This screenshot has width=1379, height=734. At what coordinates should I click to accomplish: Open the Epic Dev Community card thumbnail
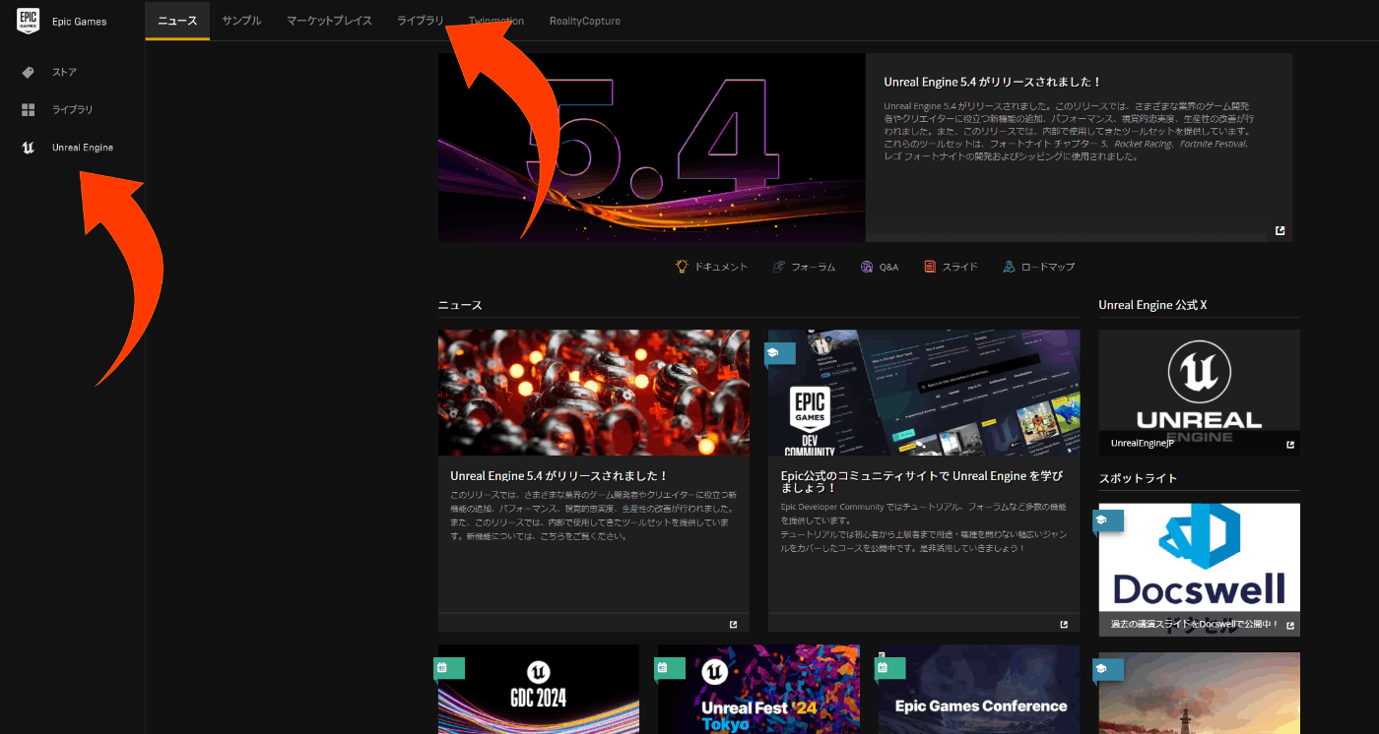coord(924,393)
